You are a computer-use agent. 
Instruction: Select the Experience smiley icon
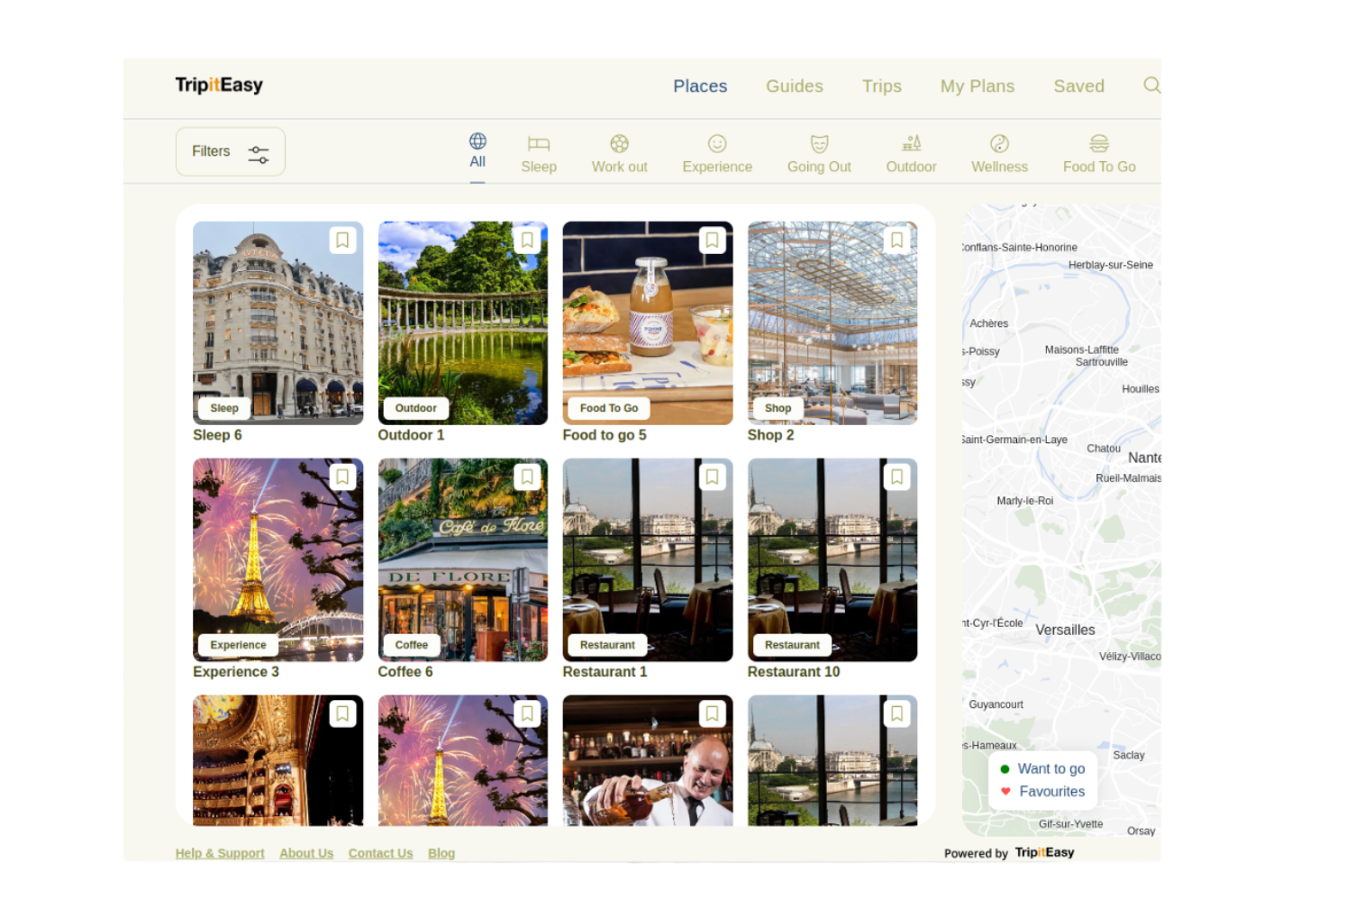[716, 144]
